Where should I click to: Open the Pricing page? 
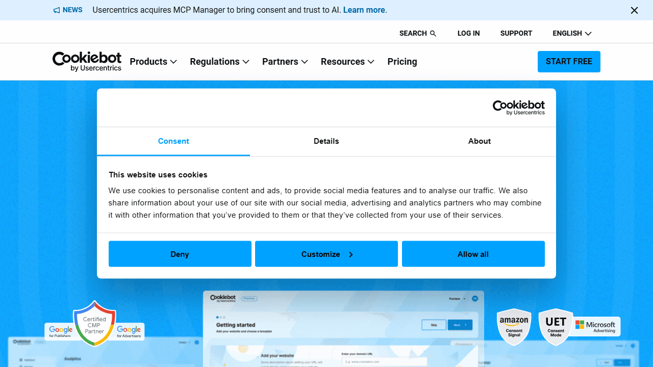[402, 62]
